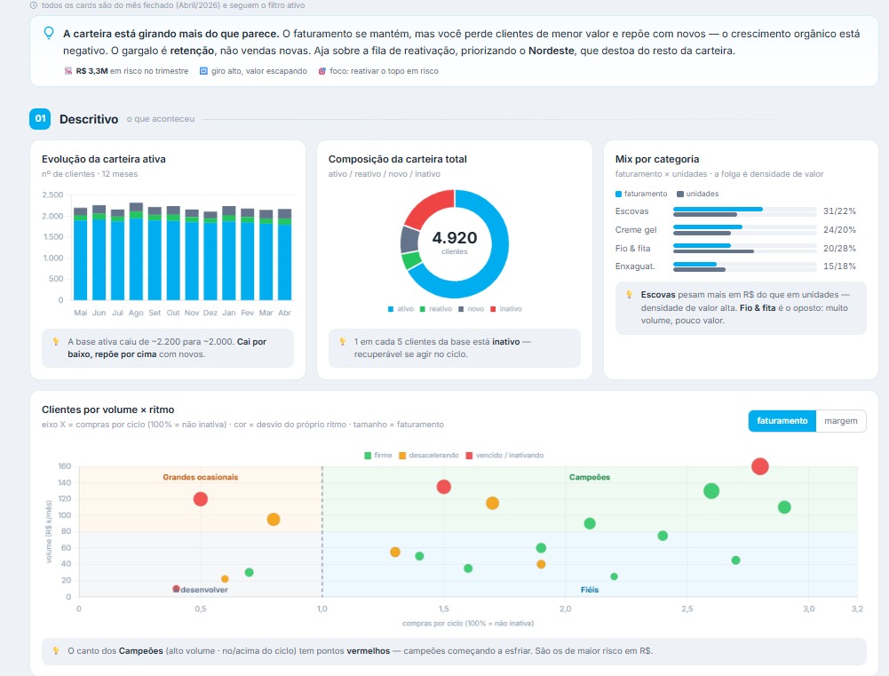Click the target icon beside foco: reativar
Image resolution: width=889 pixels, height=676 pixels.
click(x=322, y=71)
